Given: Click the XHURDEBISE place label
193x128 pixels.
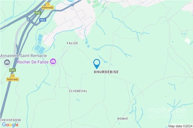Looking at the screenshot, I should [x=106, y=72].
